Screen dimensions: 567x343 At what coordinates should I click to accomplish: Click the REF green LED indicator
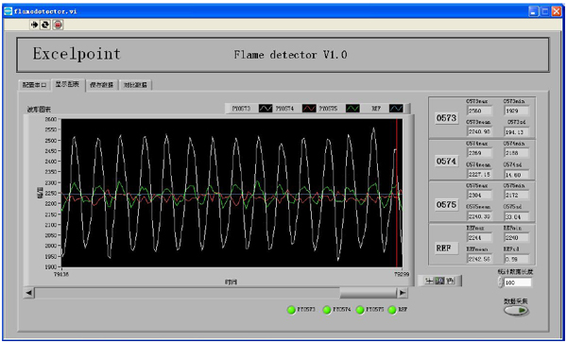point(392,310)
